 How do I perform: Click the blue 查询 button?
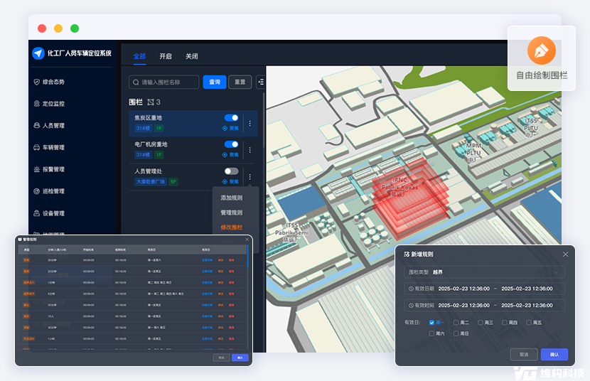click(x=214, y=82)
